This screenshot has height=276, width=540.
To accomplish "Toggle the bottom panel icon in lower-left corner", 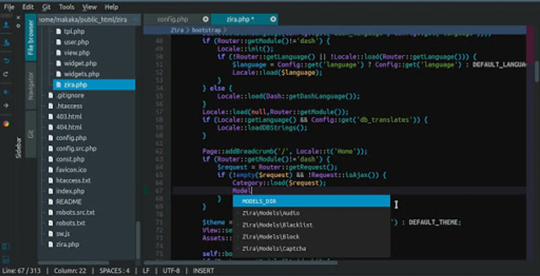I will coord(6,259).
